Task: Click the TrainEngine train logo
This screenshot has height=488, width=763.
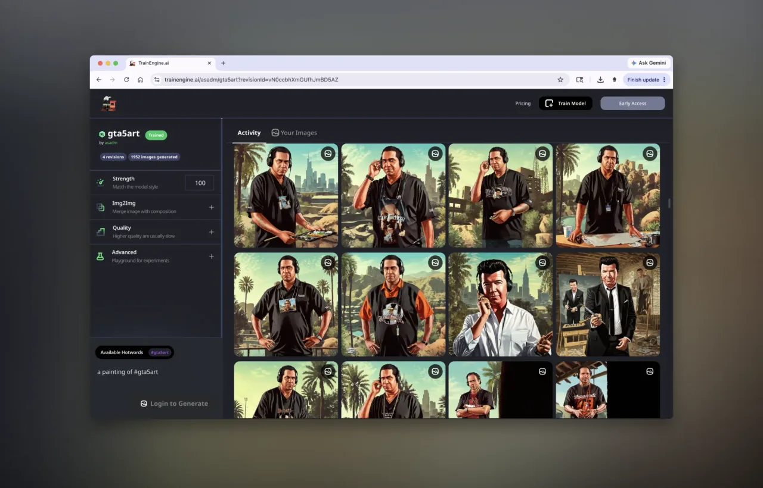Action: tap(108, 104)
